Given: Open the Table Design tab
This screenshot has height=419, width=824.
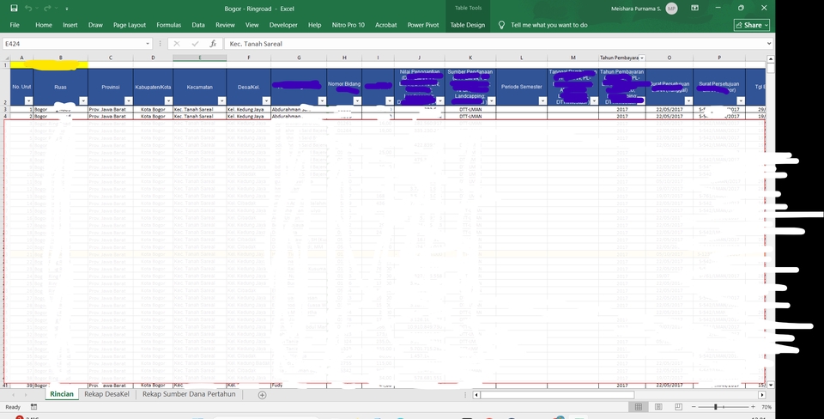Looking at the screenshot, I should (468, 25).
